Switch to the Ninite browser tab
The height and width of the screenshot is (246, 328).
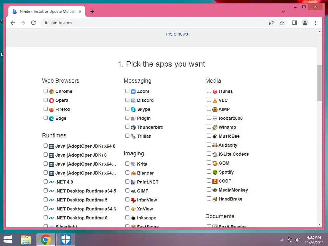pos(47,12)
